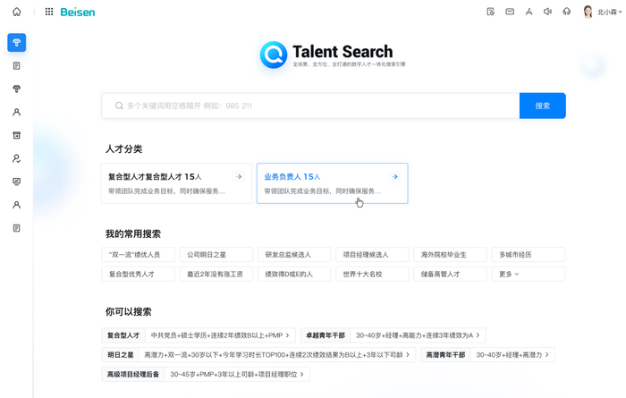The width and height of the screenshot is (626, 398).
Task: Select the 公司明日之星 saved search
Action: click(x=216, y=255)
